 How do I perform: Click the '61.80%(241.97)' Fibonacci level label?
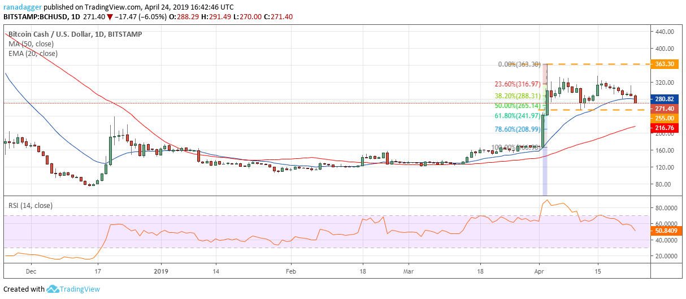tap(516, 116)
